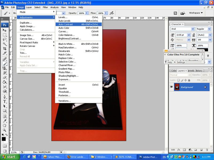214x160 pixels.
Task: Expand the Flow slider arrow in options bar
Action: tap(106, 13)
